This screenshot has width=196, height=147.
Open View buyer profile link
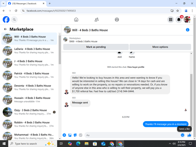[136, 67]
